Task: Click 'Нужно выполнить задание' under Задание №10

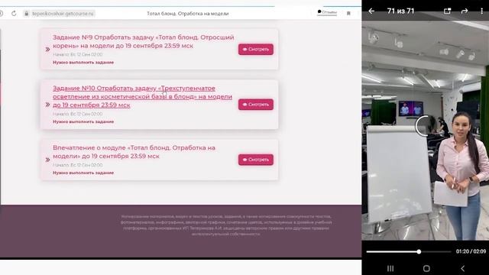Action: tap(83, 121)
